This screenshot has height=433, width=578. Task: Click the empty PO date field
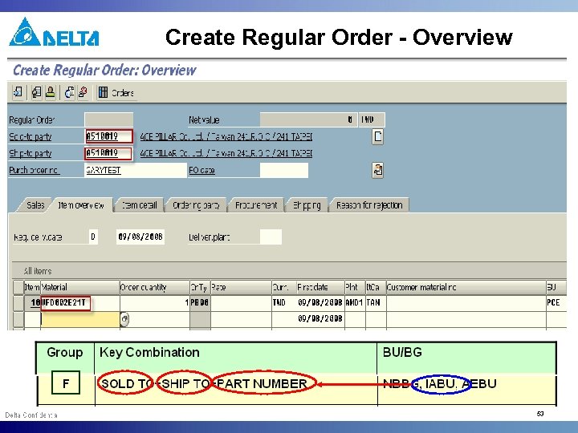pos(284,170)
